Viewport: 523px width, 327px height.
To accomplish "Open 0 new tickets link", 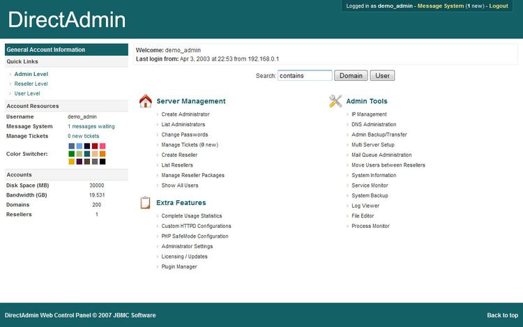I will click(x=84, y=136).
